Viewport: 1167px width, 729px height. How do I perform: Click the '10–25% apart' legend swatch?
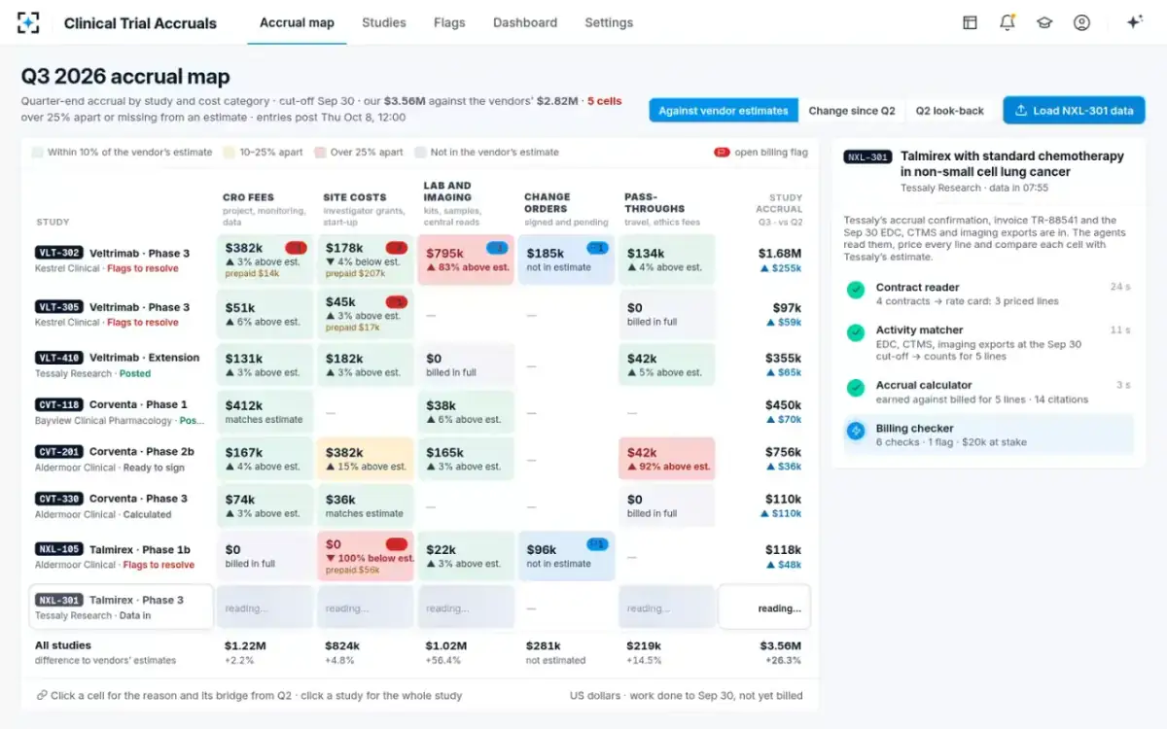(230, 153)
